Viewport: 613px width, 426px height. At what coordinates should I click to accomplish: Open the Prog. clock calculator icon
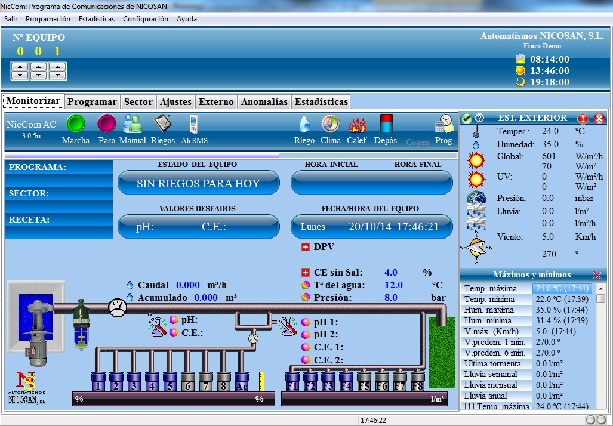pos(445,124)
